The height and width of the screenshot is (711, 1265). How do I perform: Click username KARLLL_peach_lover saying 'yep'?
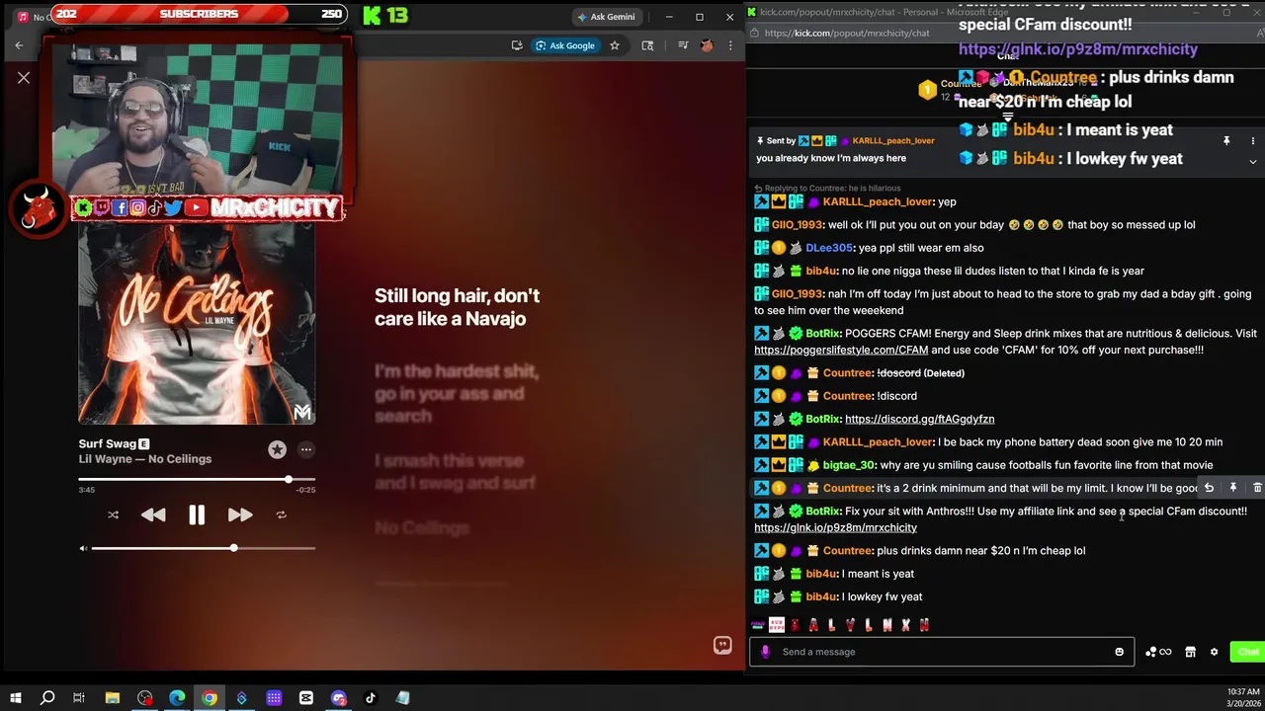tap(878, 201)
